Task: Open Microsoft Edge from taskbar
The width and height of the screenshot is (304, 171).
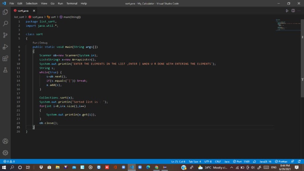Action: click(x=148, y=167)
